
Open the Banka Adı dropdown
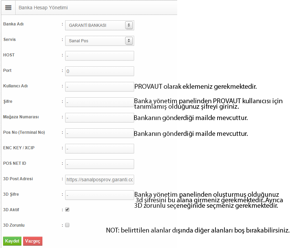100,25
